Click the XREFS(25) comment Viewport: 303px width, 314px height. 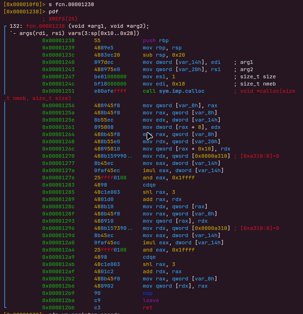point(60,19)
